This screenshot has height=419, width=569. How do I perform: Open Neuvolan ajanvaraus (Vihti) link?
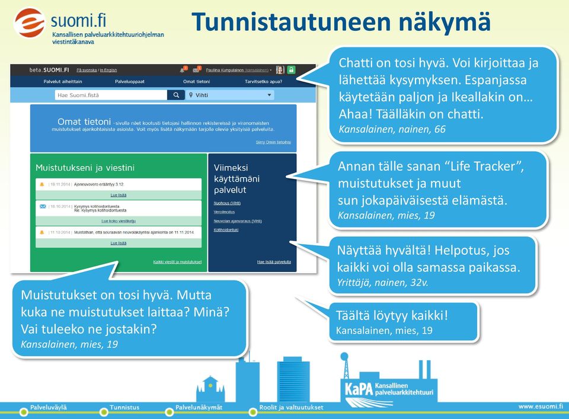point(238,221)
